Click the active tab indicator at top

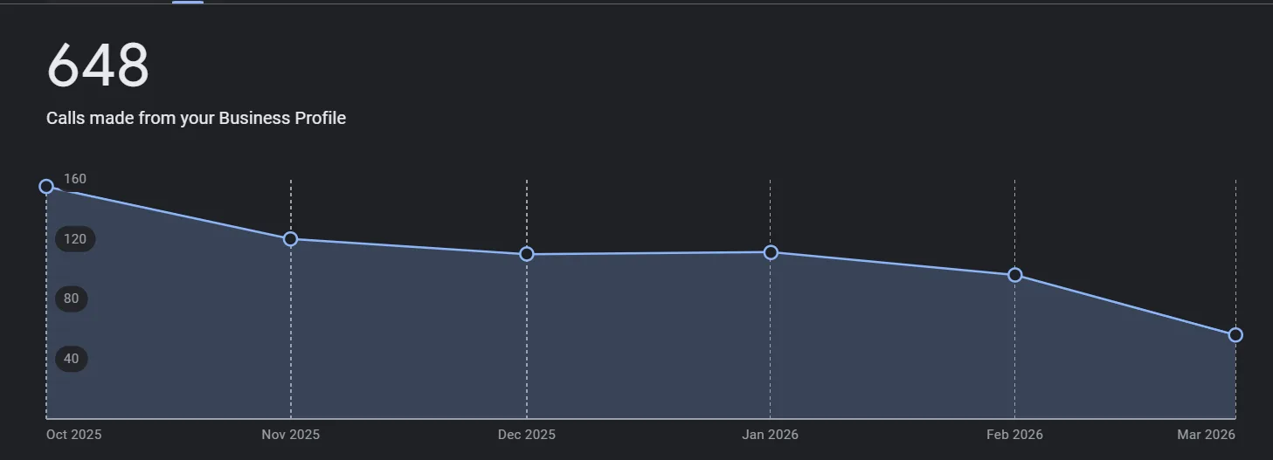point(188,2)
